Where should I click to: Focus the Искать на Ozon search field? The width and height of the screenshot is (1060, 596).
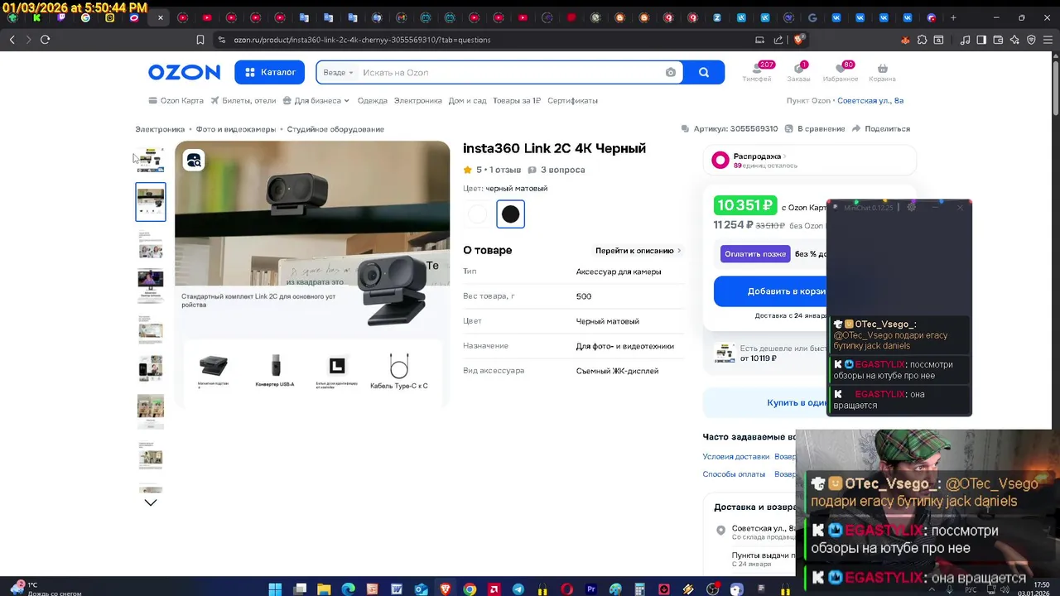coord(509,73)
